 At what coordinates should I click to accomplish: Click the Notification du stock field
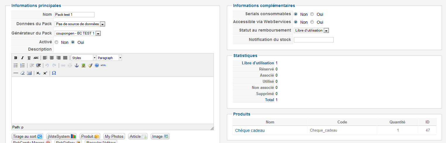[314, 40]
